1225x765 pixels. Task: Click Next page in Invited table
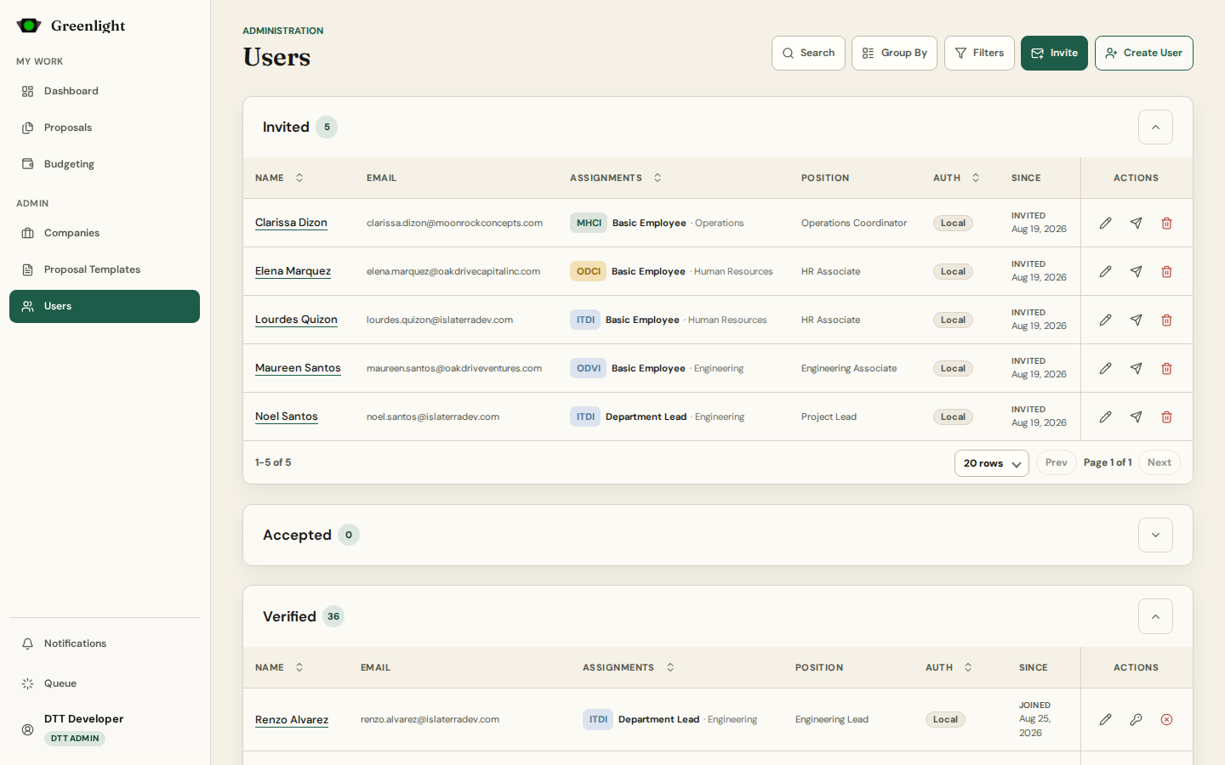pos(1159,462)
